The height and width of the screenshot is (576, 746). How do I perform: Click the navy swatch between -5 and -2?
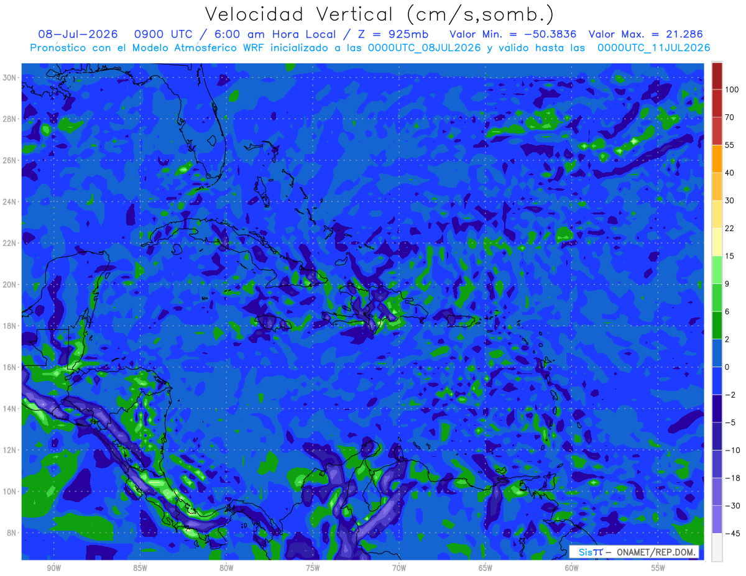tap(717, 408)
